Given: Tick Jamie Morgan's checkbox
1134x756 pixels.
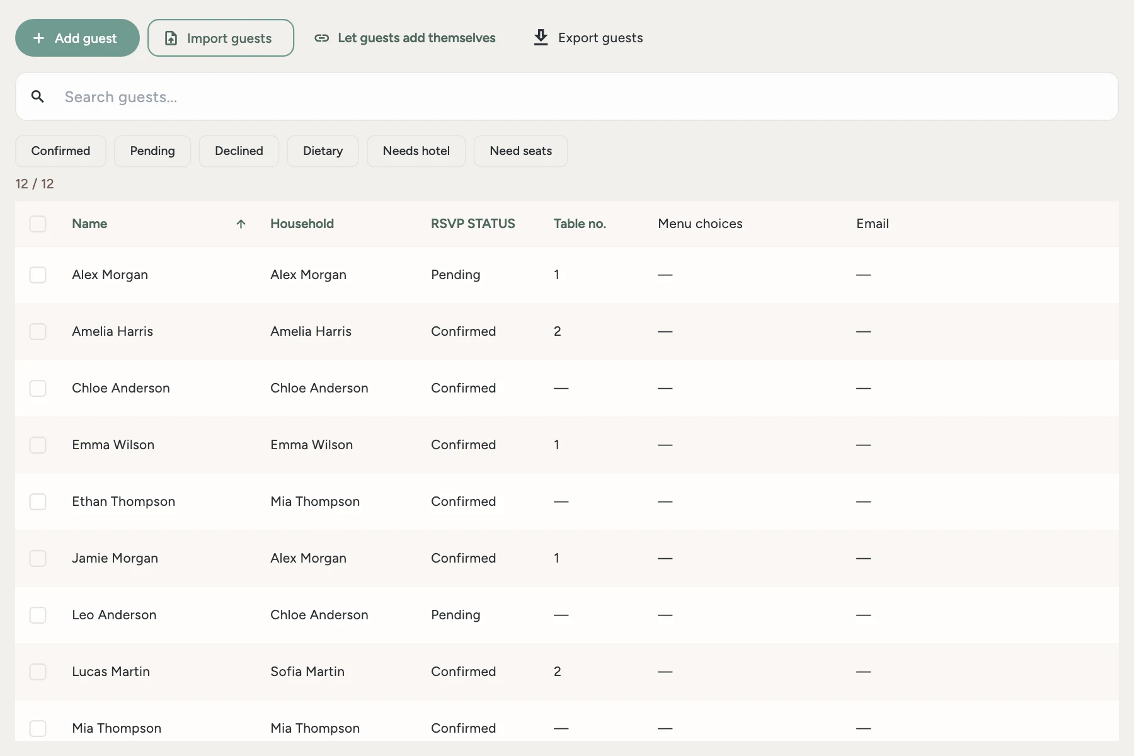Looking at the screenshot, I should click(x=38, y=558).
